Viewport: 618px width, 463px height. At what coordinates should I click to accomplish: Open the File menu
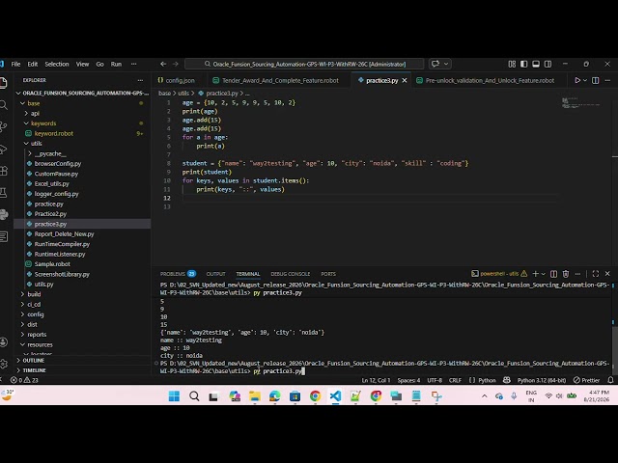coord(15,64)
